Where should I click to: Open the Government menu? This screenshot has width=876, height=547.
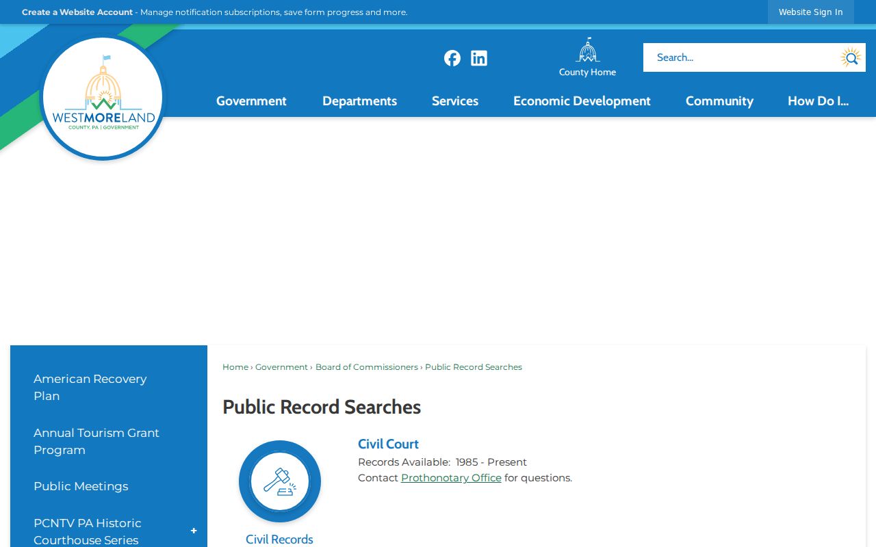[251, 101]
